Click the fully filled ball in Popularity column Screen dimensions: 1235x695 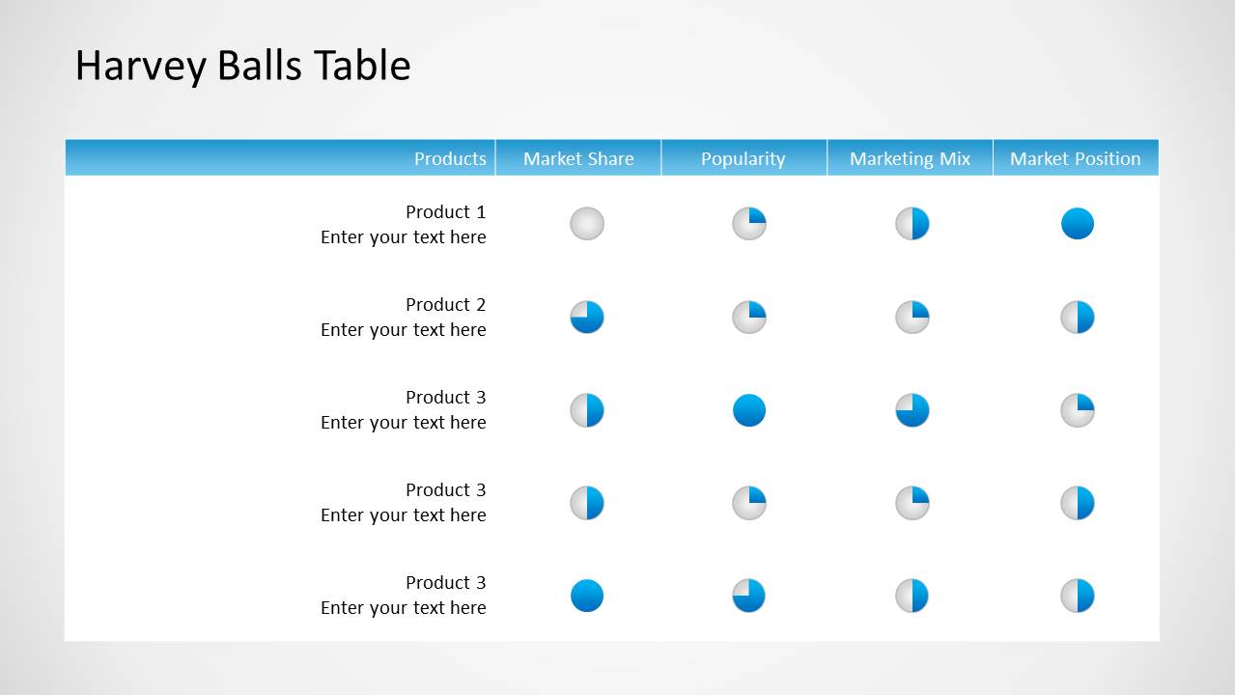tap(749, 410)
